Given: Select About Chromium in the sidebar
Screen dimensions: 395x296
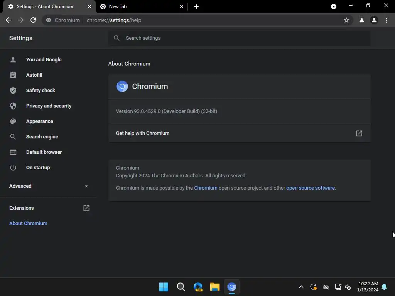Looking at the screenshot, I should 28,224.
